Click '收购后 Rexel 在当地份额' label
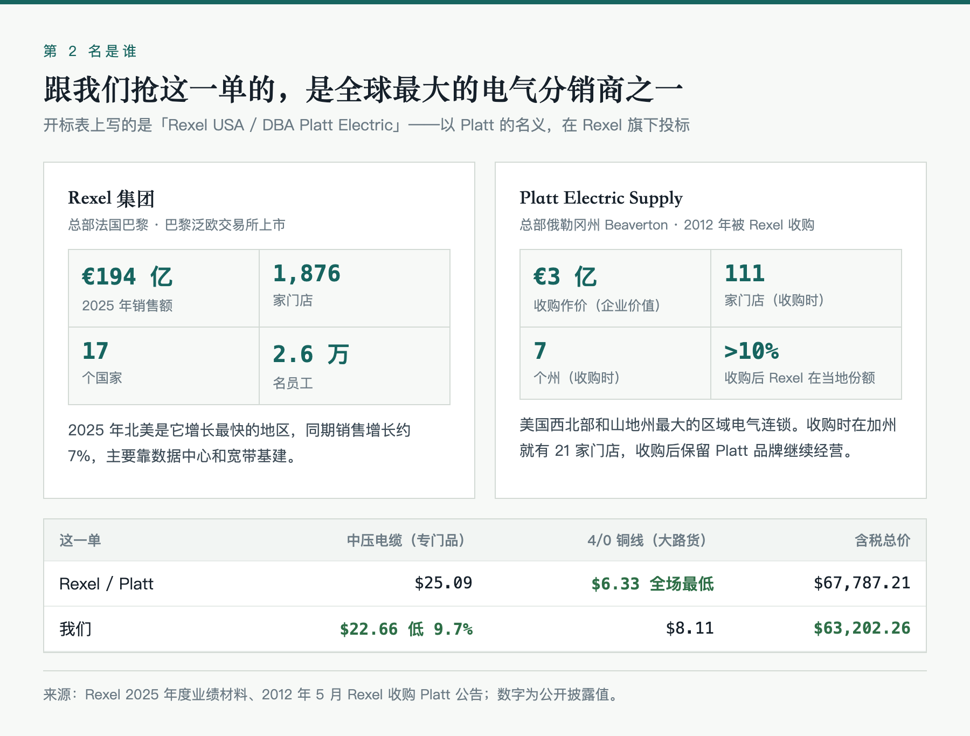Screen dimensions: 970x736 pos(800,378)
